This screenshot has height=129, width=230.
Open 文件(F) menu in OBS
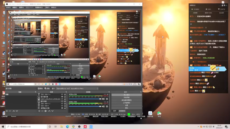(x=8, y=7)
